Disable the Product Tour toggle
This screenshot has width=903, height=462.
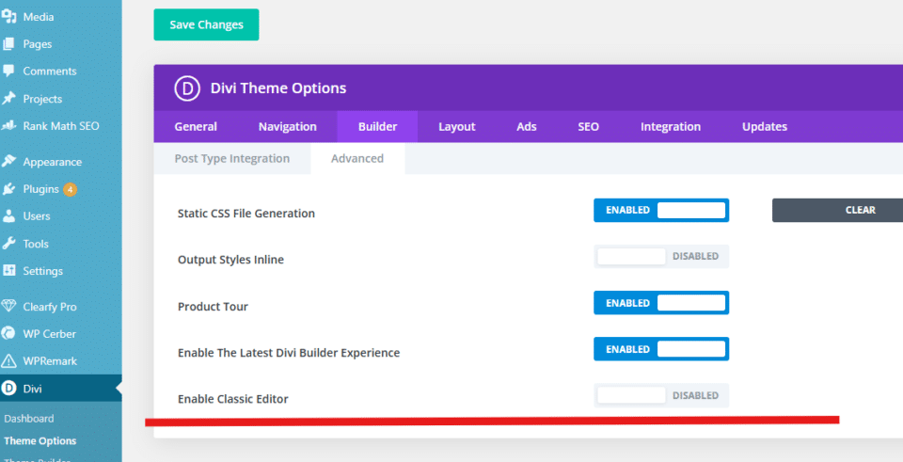click(x=661, y=303)
